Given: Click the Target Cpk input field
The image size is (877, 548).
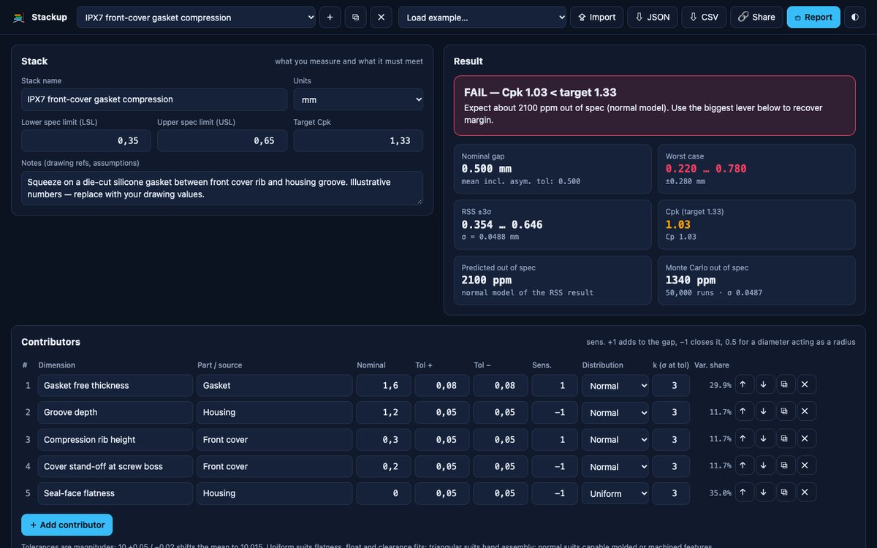Looking at the screenshot, I should coord(358,140).
